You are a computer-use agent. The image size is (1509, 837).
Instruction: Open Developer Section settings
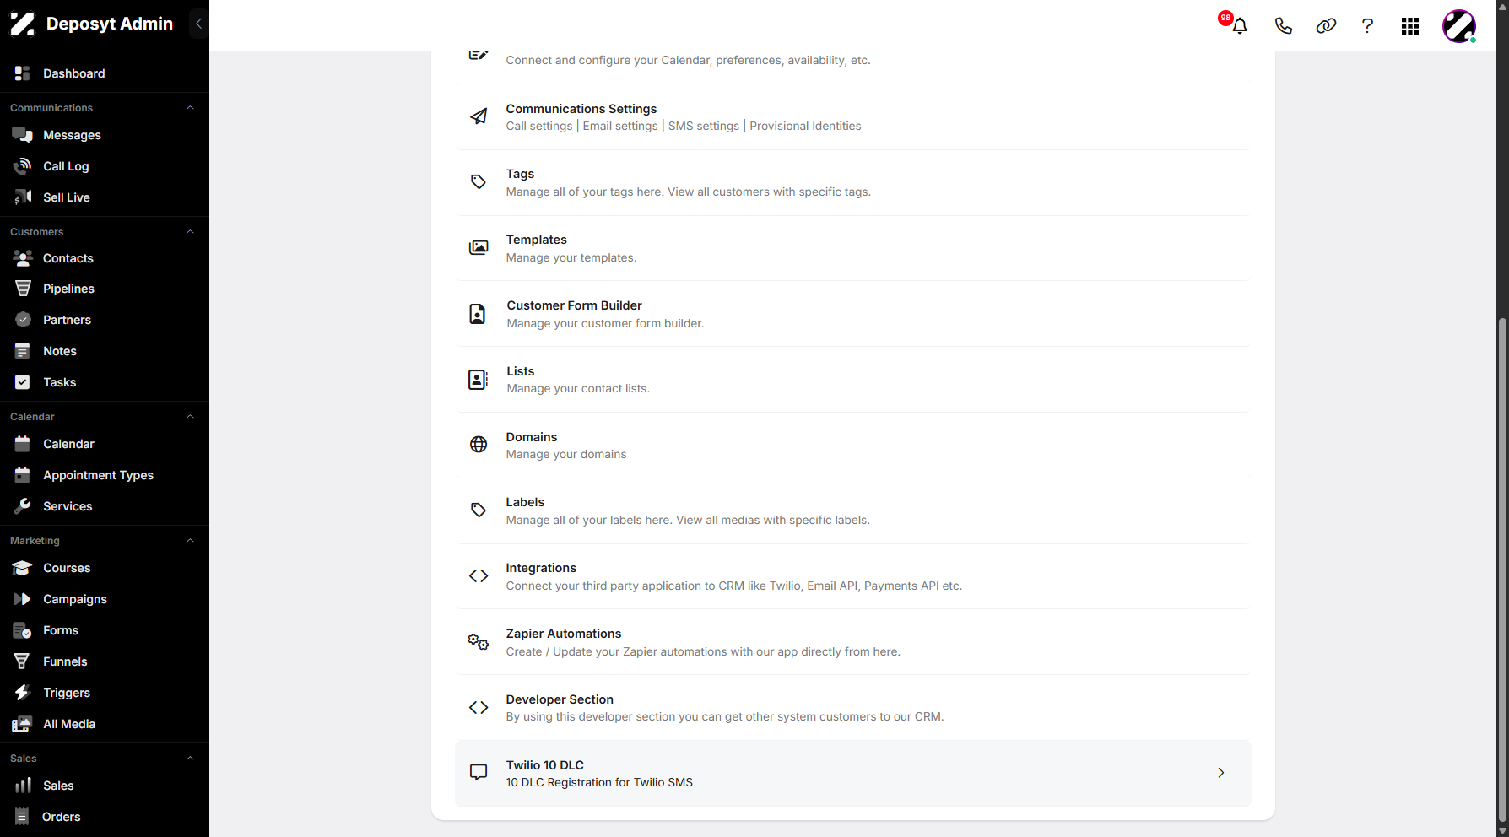point(852,707)
